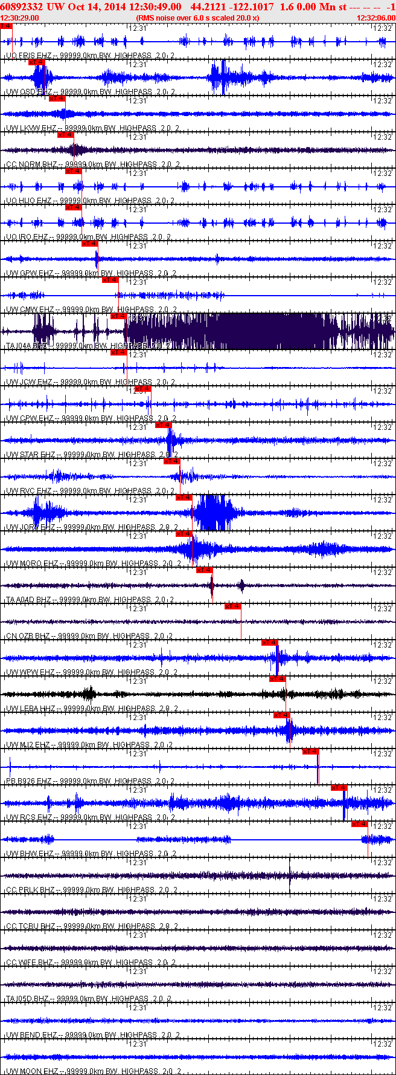Select the UW JORV EHZ station label
The image size is (396, 1075).
30,527
